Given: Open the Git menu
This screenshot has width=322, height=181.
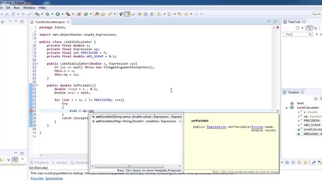Looking at the screenshot, I should [8, 8].
